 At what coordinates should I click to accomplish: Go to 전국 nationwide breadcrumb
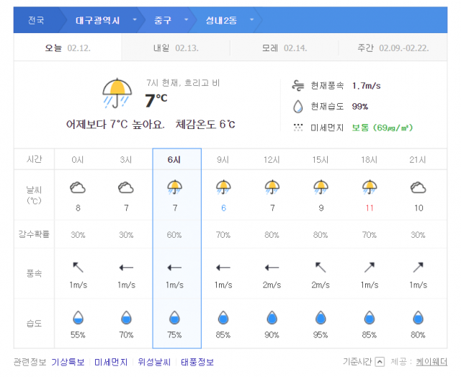[x=36, y=20]
